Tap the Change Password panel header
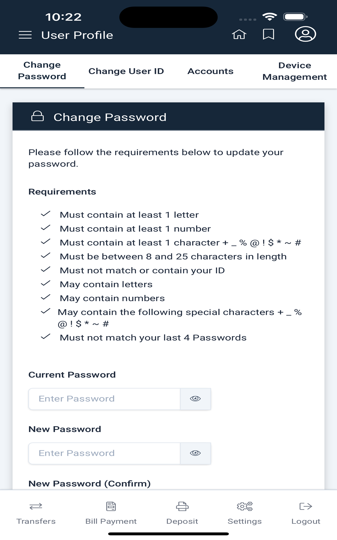Image resolution: width=337 pixels, height=540 pixels. 168,117
